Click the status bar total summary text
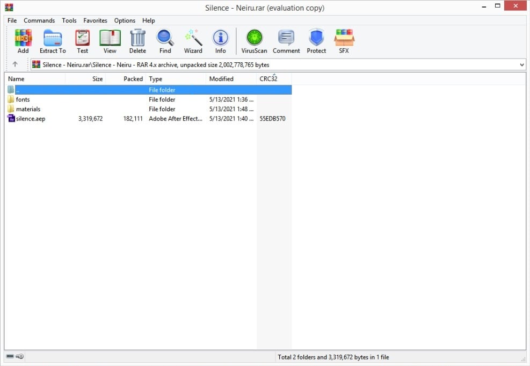The width and height of the screenshot is (530, 366). click(x=333, y=357)
